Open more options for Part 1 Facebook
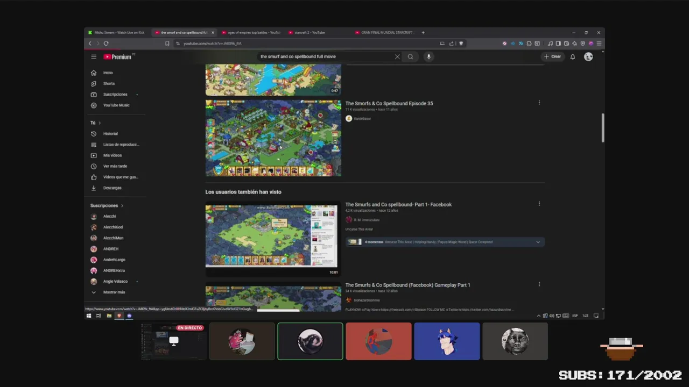The width and height of the screenshot is (689, 387). [x=539, y=204]
